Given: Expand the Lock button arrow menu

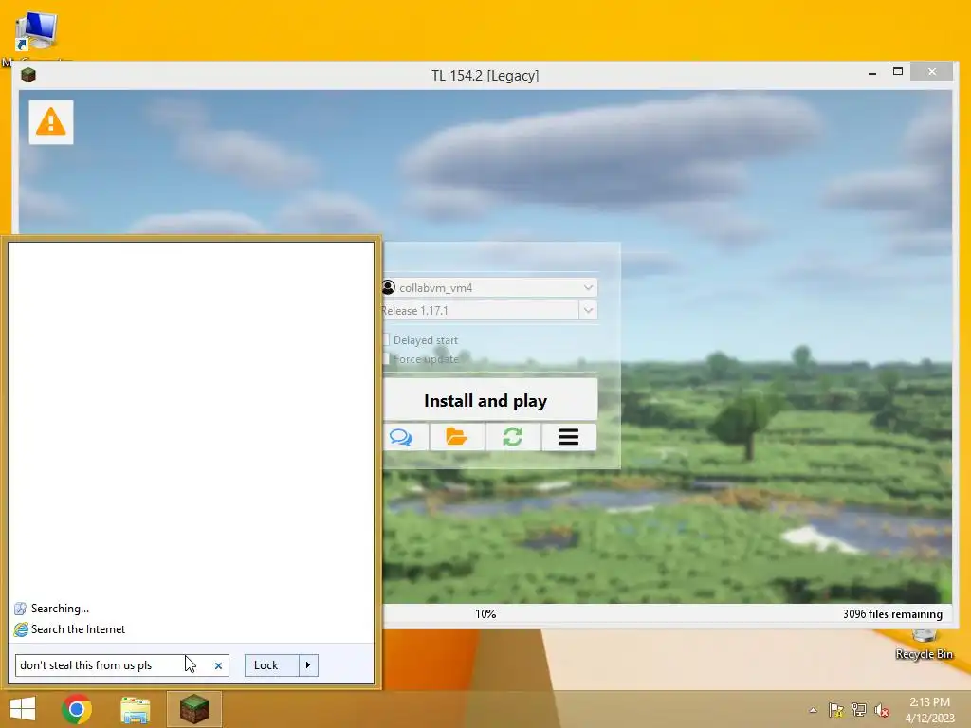Looking at the screenshot, I should click(308, 664).
